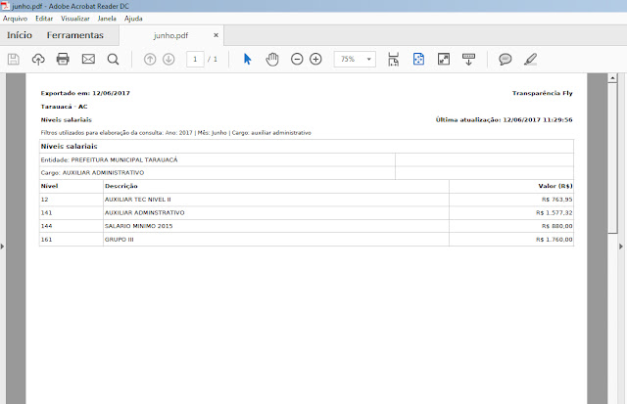Click the fit full page icon

click(418, 59)
